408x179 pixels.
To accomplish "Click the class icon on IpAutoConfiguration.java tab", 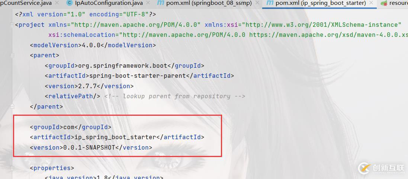I will pyautogui.click(x=70, y=3).
